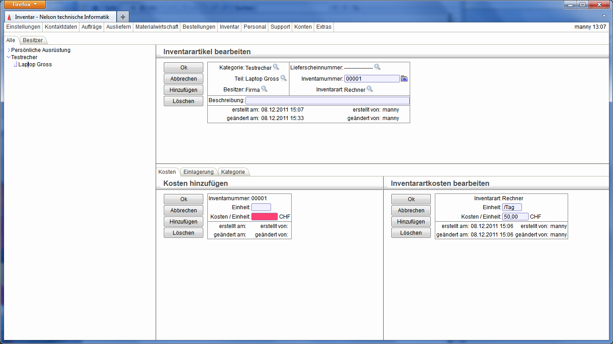This screenshot has width=613, height=344.
Task: Open the Firefox application menu dropdown
Action: (x=25, y=4)
